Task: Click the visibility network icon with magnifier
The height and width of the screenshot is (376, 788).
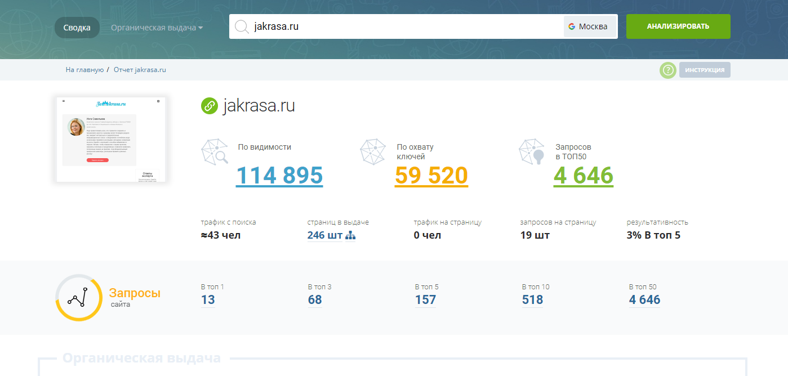Action: [x=215, y=152]
